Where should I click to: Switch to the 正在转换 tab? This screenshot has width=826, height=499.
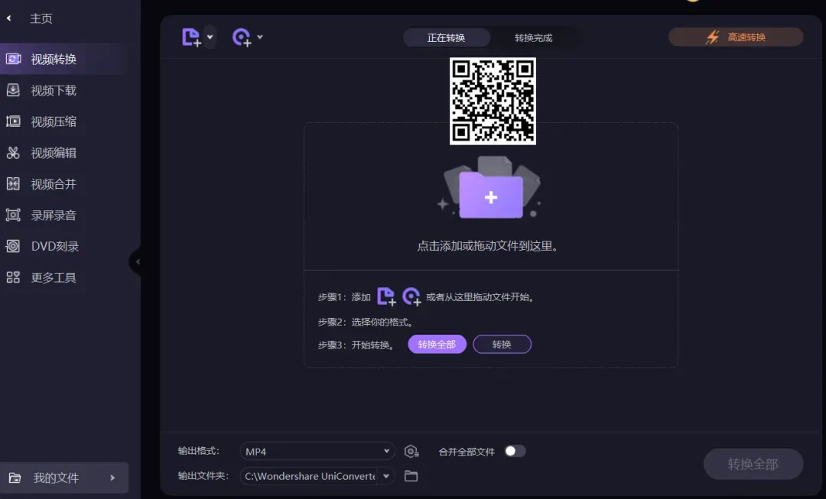tap(446, 37)
